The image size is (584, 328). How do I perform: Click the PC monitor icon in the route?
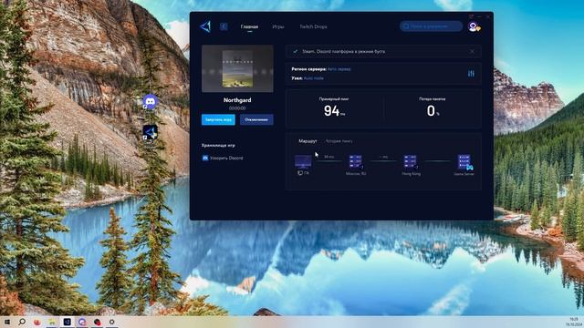303,162
